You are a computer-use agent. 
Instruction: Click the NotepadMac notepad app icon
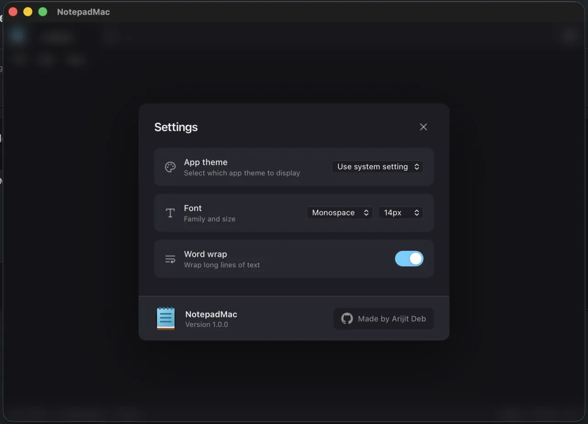165,319
